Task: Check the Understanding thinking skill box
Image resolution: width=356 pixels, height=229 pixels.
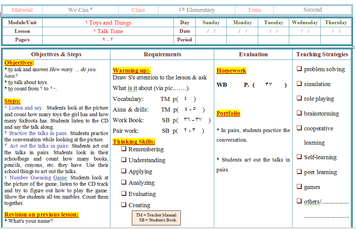Action: [x=124, y=160]
